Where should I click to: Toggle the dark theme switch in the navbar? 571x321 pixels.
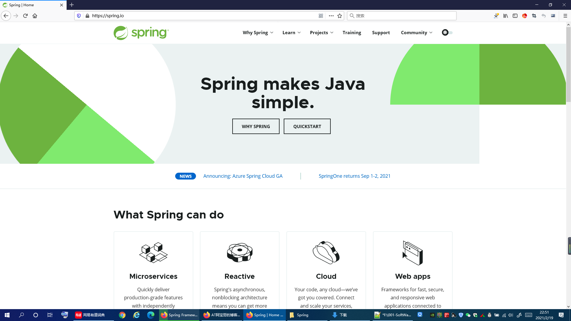(x=449, y=33)
